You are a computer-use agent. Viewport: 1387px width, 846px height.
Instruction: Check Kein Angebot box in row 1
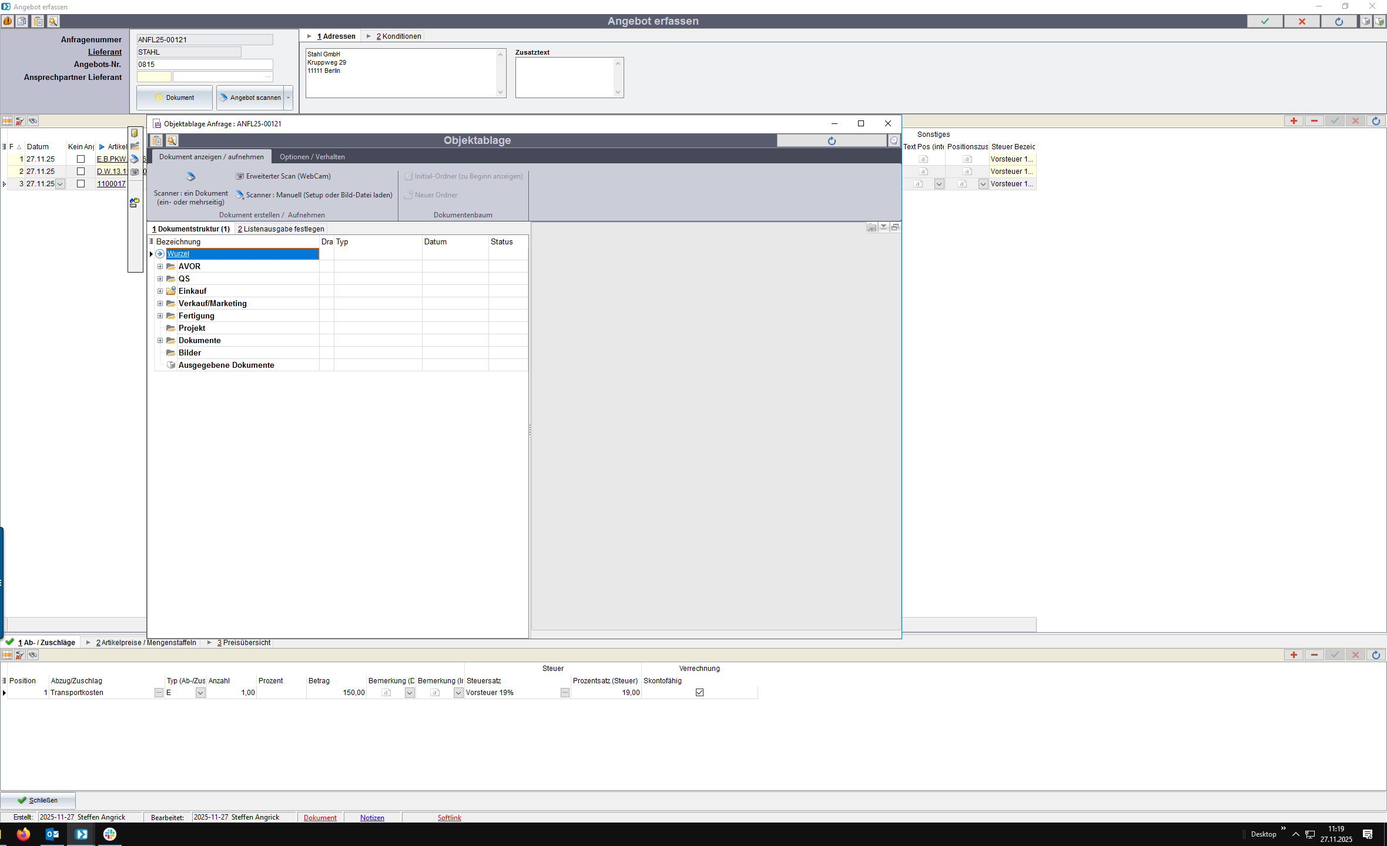click(81, 159)
